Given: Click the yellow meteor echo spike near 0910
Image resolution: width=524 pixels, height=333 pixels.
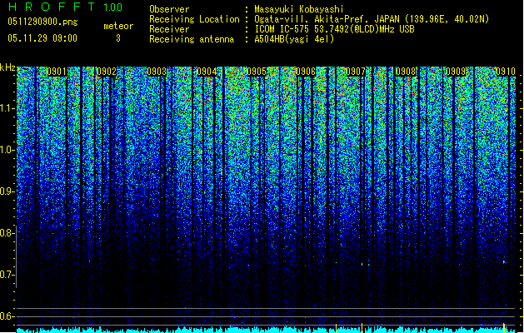Looking at the screenshot, I should click(504, 327).
